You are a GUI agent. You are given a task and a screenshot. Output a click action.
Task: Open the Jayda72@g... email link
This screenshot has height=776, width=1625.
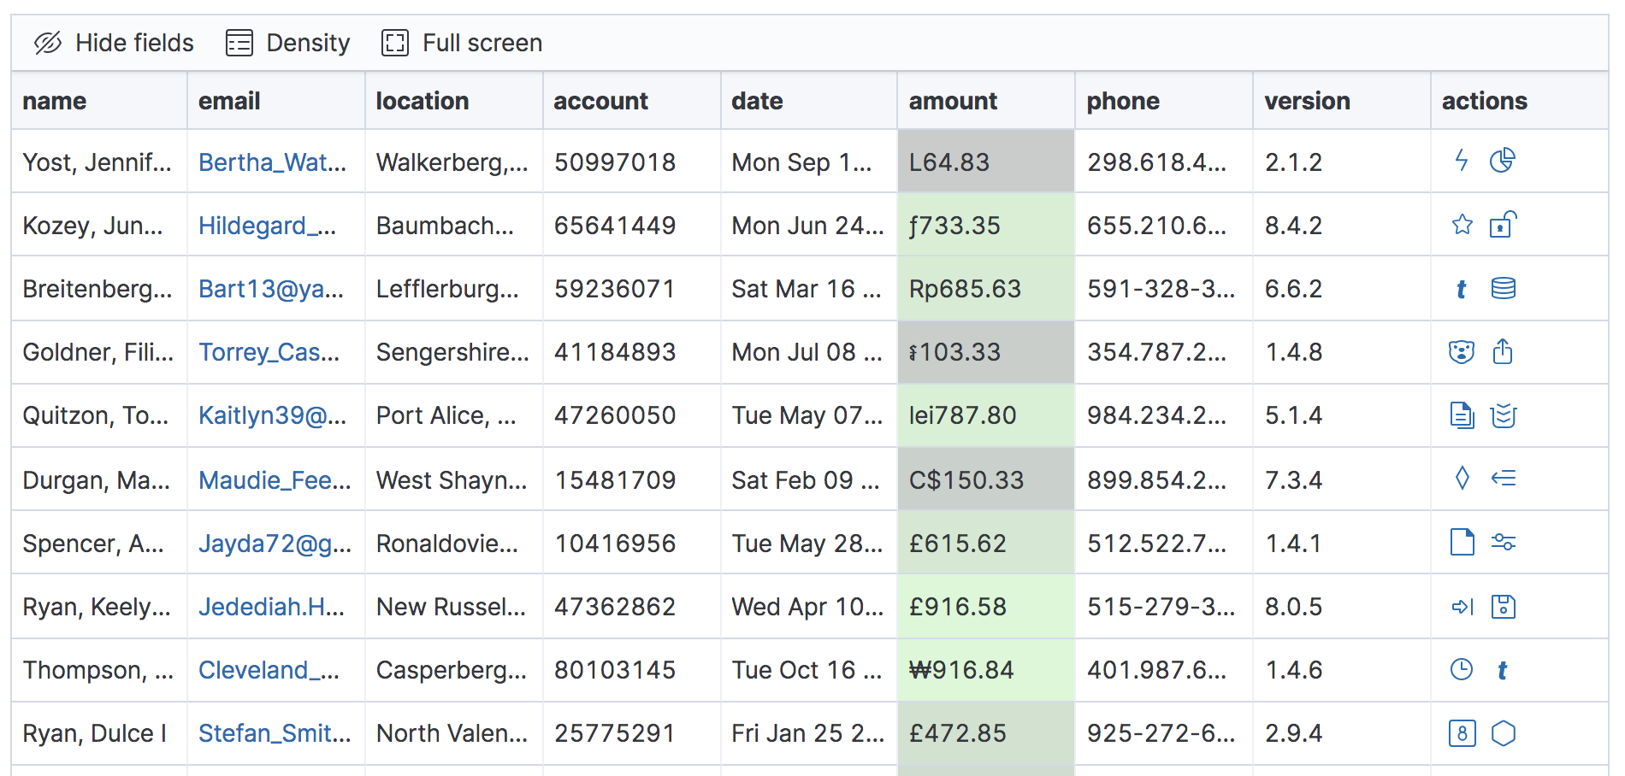275,543
